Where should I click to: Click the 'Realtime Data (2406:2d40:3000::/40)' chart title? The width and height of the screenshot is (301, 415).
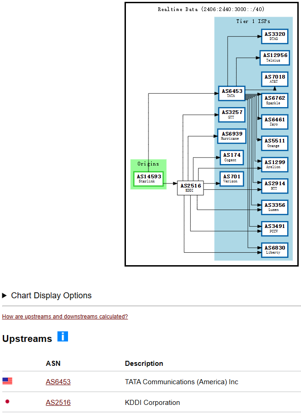tap(211, 9)
